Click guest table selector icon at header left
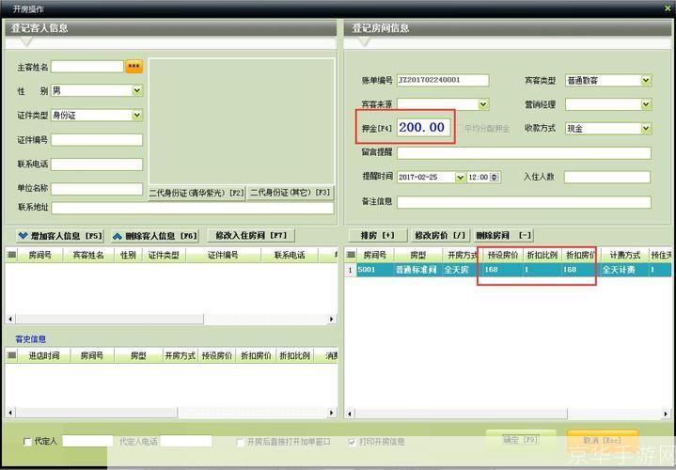 [x=11, y=256]
